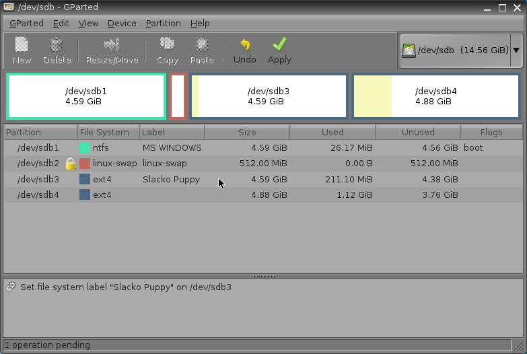Open the Device menu
Image resolution: width=527 pixels, height=354 pixels.
point(122,23)
